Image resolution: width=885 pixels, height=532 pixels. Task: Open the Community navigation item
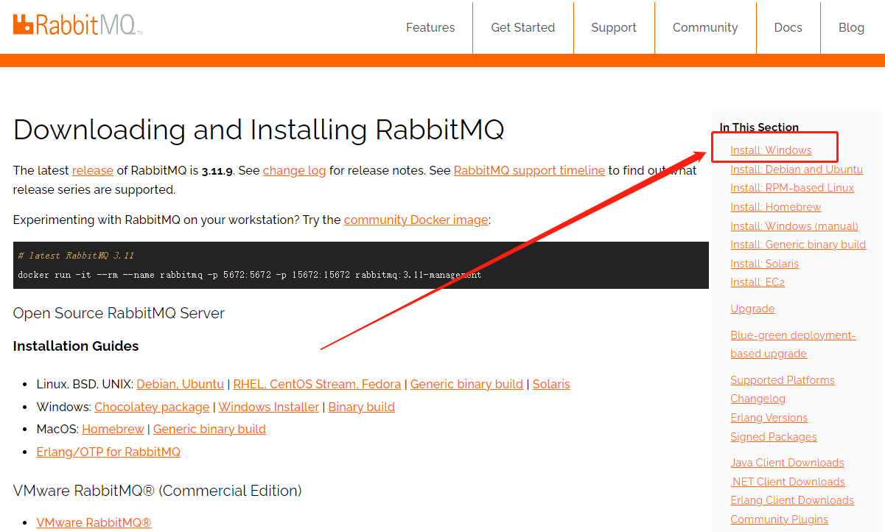coord(705,27)
